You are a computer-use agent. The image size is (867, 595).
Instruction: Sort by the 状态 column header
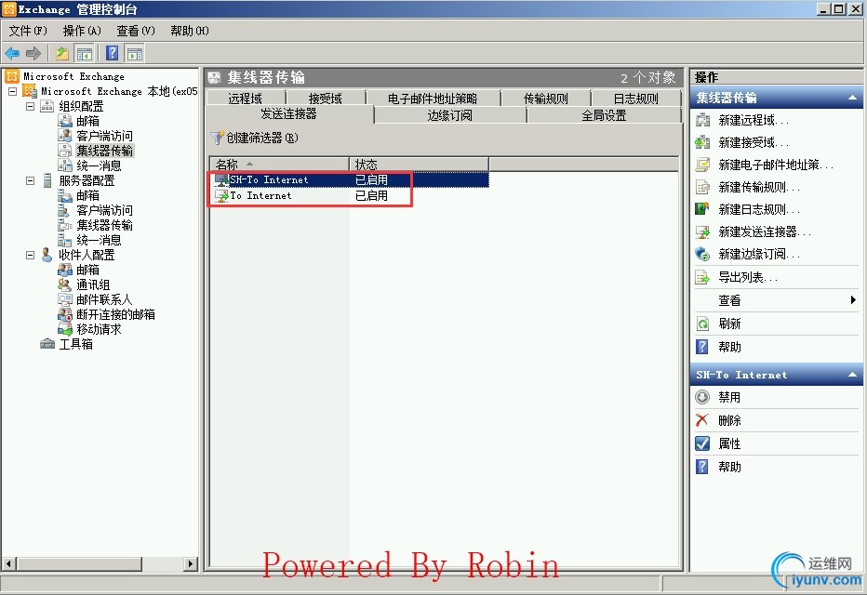point(420,164)
